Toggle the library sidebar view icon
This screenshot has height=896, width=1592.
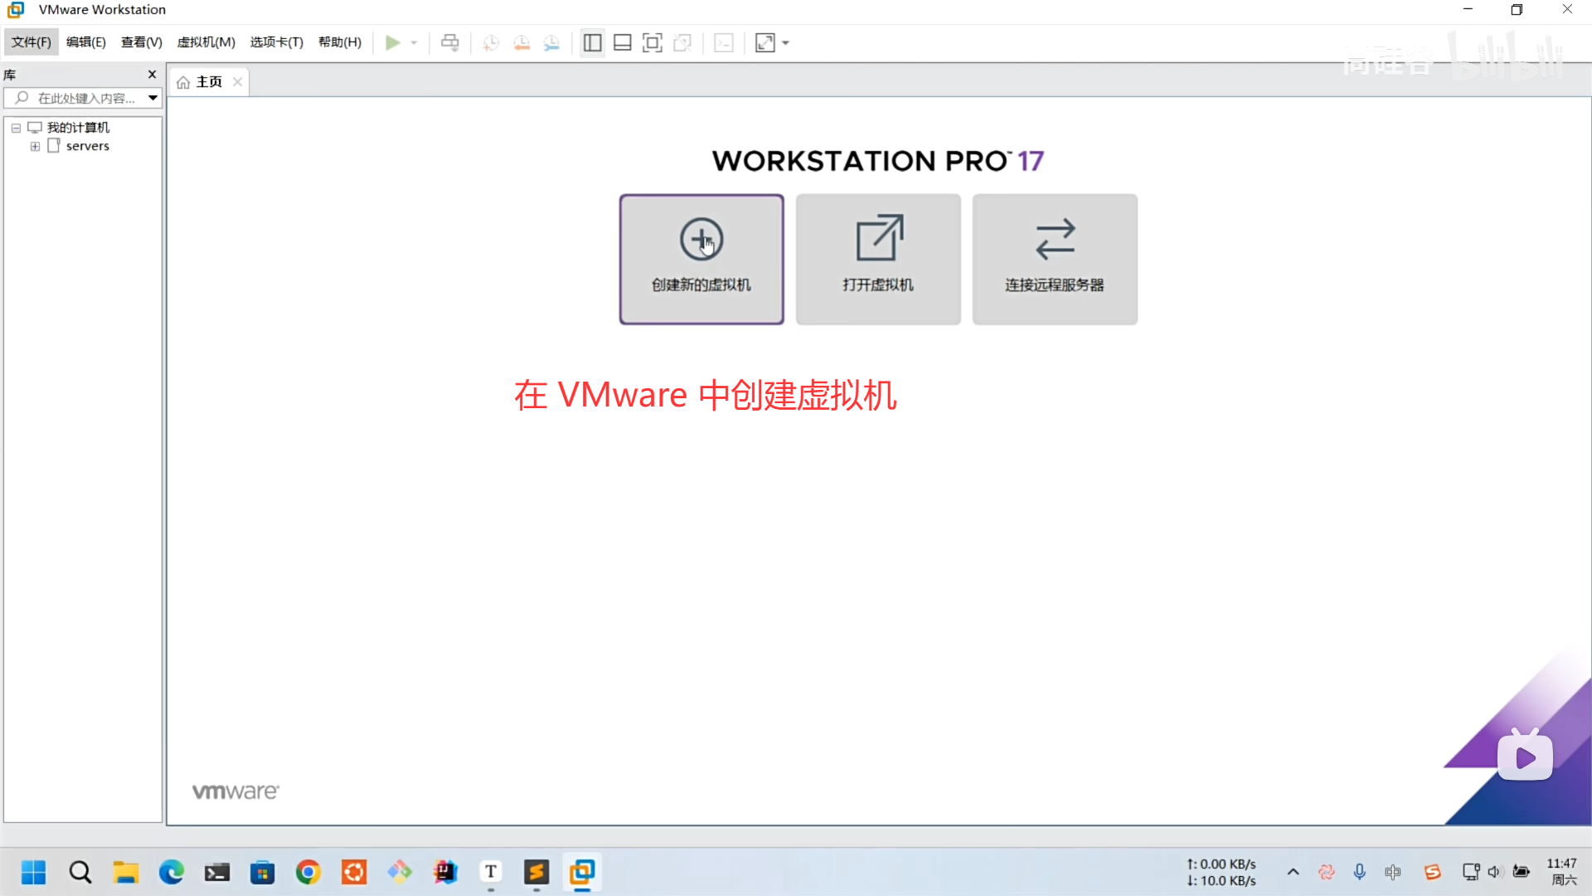pos(592,43)
